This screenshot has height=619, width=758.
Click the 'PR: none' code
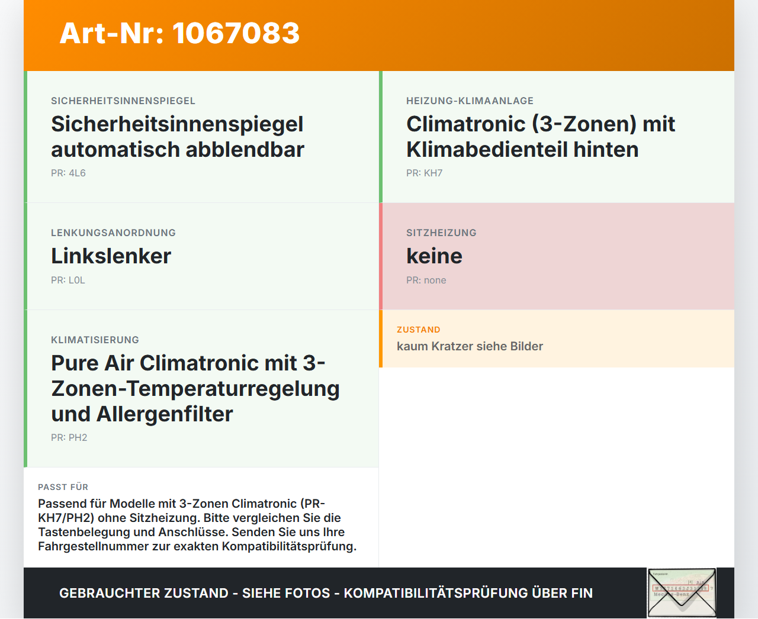pyautogui.click(x=426, y=280)
